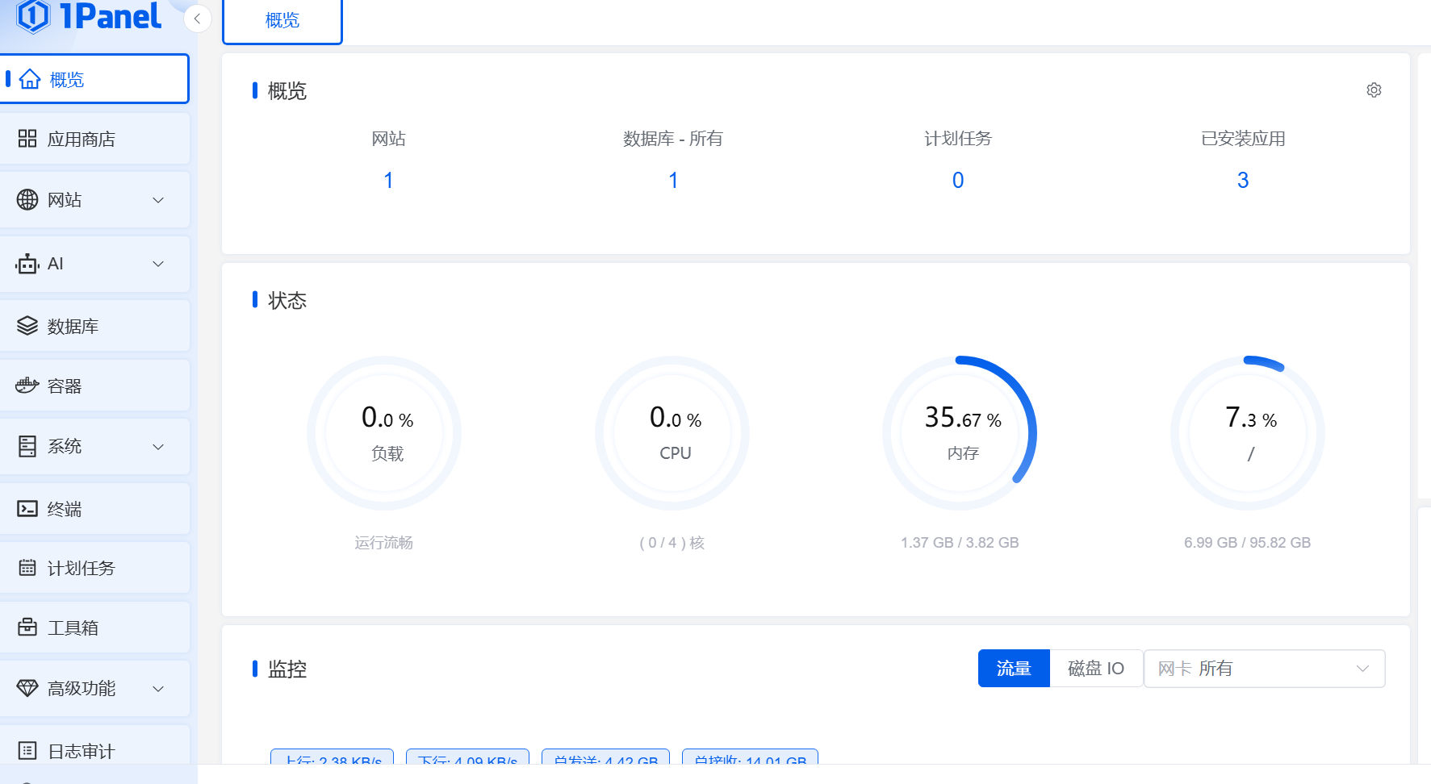
Task: Open the 工具箱 toolbox icon
Action: coord(27,627)
